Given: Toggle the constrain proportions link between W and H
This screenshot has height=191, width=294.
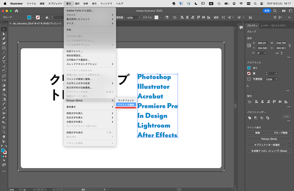Looking at the screenshot, I should [x=290, y=45].
